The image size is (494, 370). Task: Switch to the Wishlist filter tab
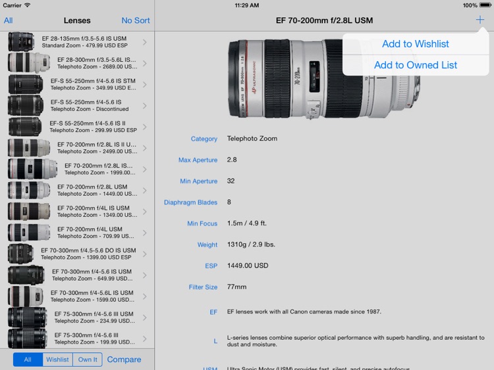(57, 359)
